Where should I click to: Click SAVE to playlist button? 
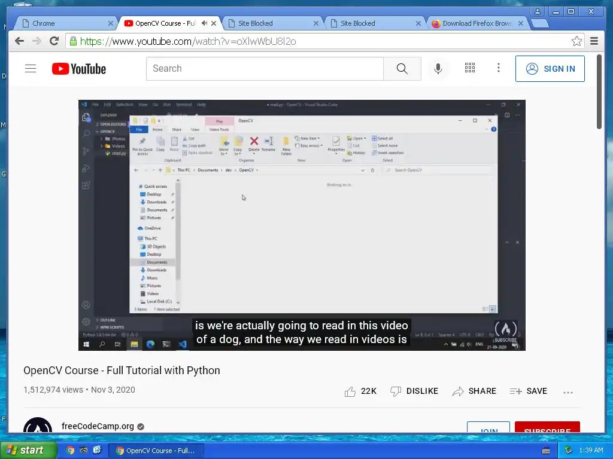pyautogui.click(x=528, y=391)
